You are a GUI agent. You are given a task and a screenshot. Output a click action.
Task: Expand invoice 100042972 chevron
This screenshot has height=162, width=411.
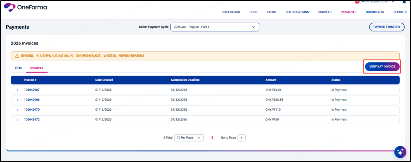(17, 120)
